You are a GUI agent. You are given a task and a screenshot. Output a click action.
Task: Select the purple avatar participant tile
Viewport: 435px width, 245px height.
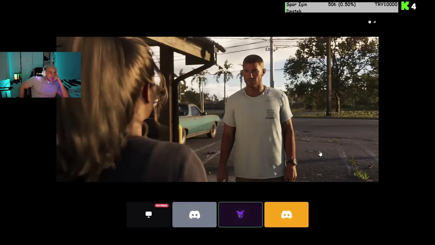240,214
